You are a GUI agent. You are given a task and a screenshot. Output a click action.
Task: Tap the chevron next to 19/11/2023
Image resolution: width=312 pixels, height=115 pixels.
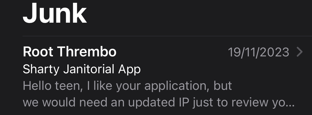point(300,52)
